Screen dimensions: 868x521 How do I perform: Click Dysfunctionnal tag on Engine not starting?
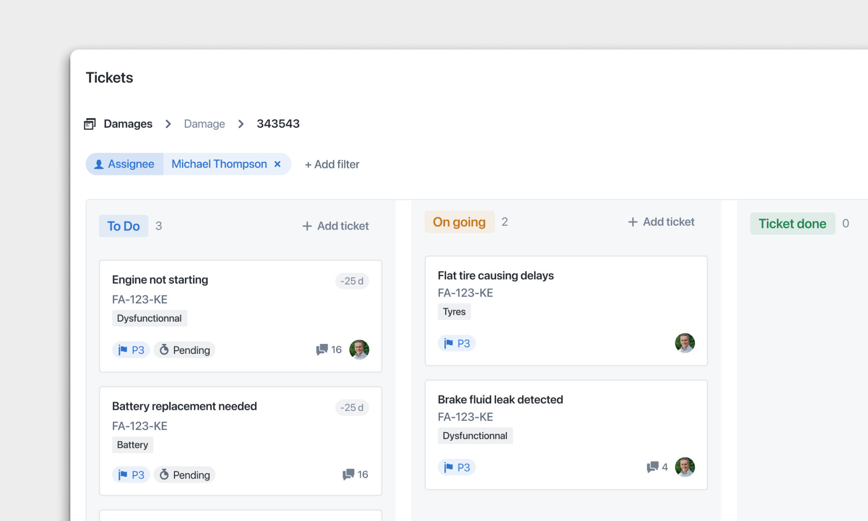click(x=149, y=318)
